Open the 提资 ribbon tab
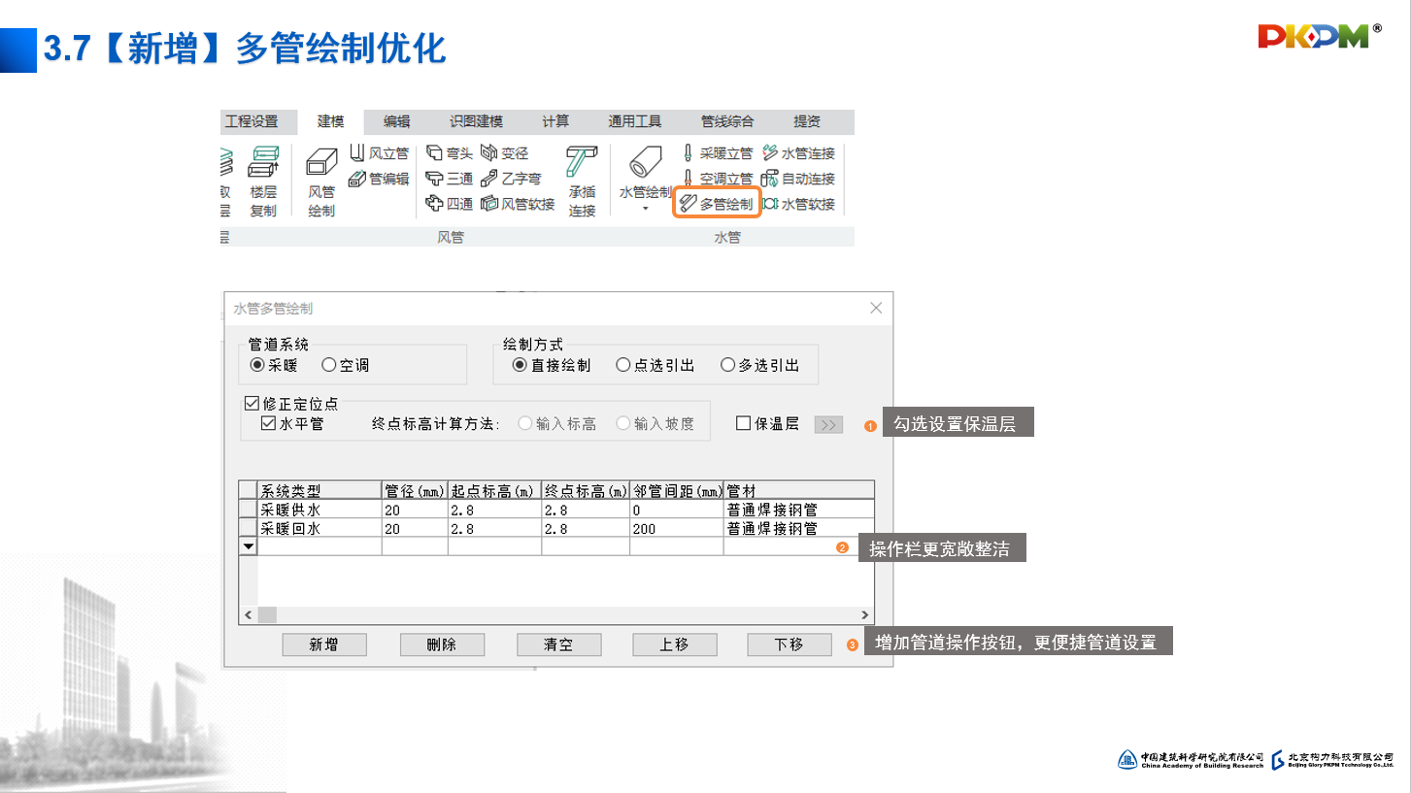Viewport: 1411px width, 793px height. [x=807, y=121]
